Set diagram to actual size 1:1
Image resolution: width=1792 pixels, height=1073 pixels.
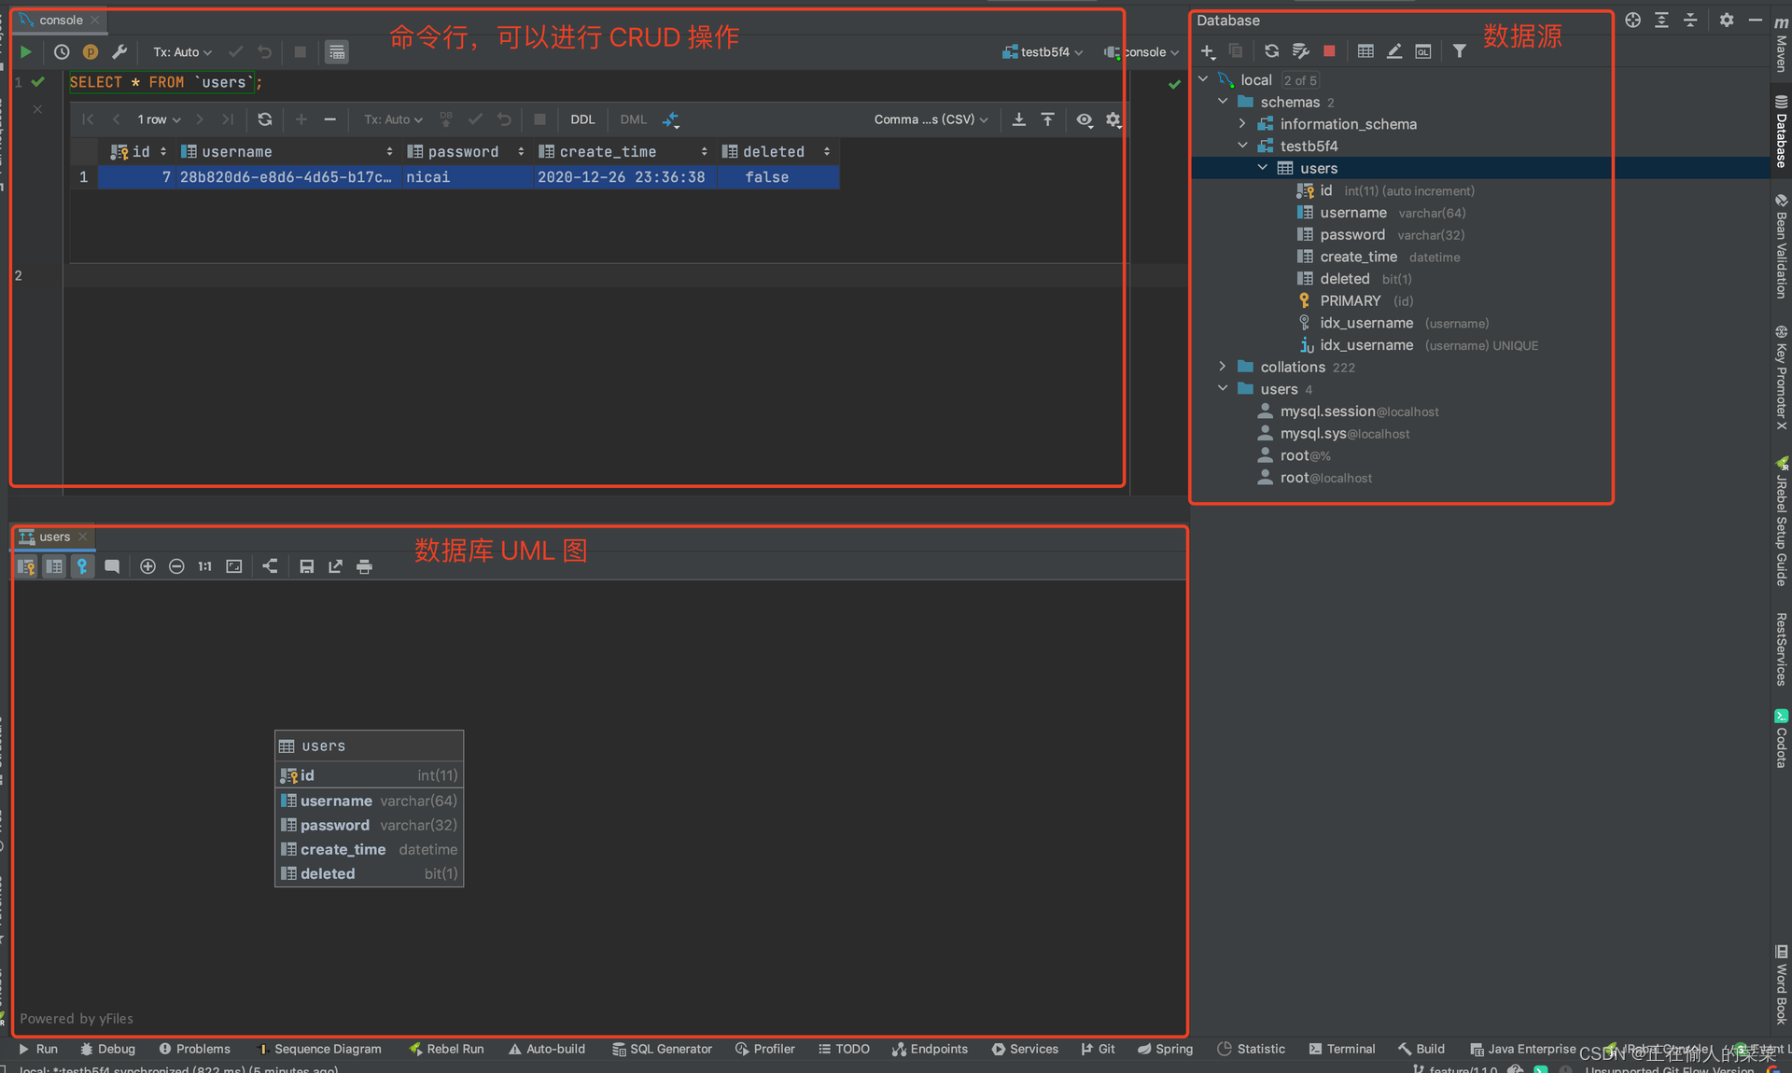[x=205, y=566]
